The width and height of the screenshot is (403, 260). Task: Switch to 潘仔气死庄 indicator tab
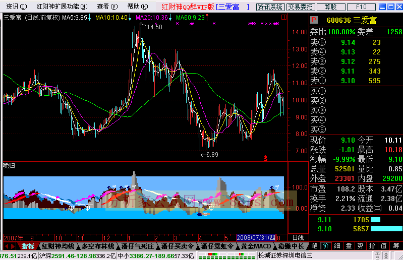click(x=137, y=246)
